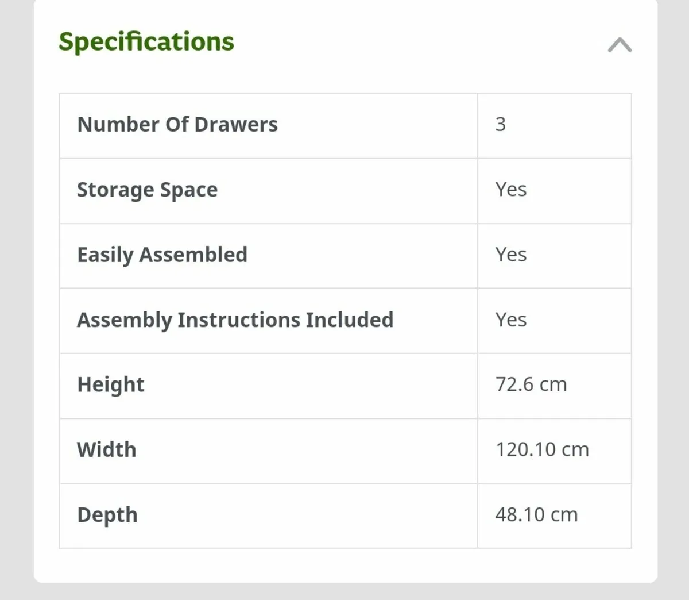This screenshot has height=600, width=689.
Task: Click the Specifications heading
Action: click(146, 43)
